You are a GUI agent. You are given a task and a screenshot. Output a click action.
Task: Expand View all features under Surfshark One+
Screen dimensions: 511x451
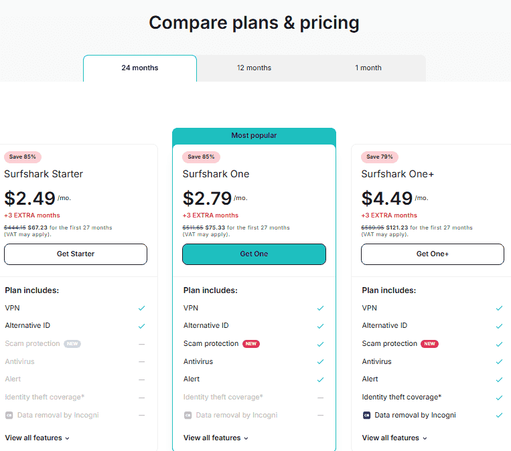coord(394,438)
